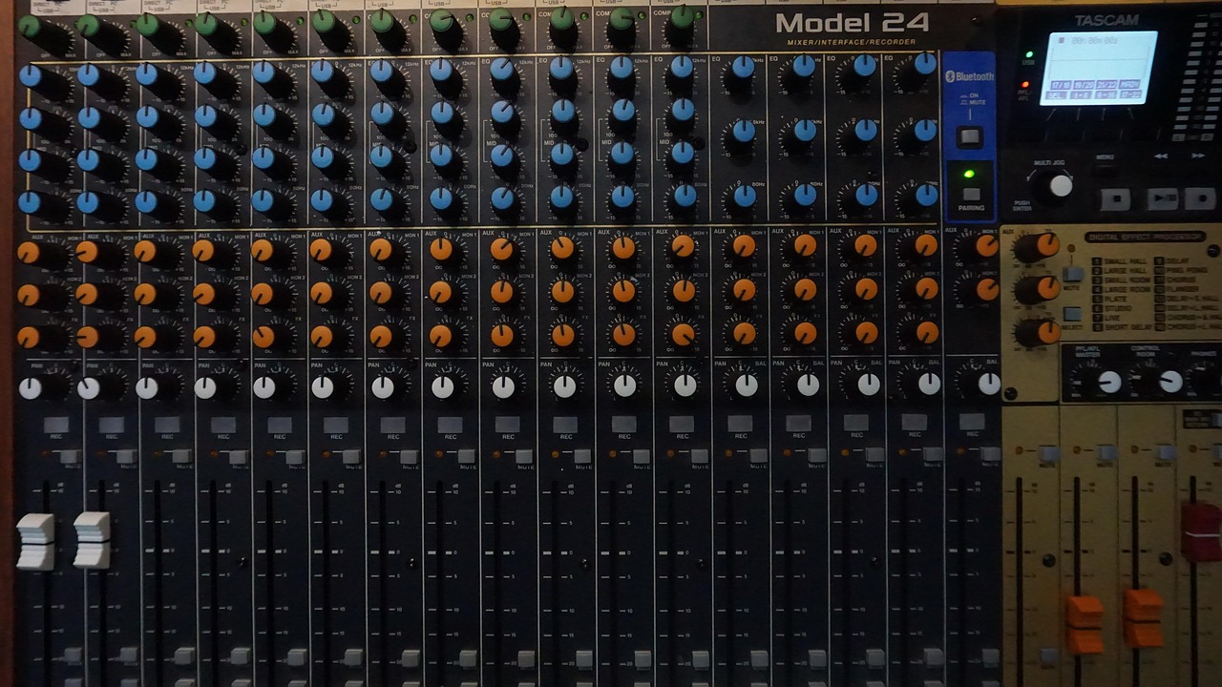The height and width of the screenshot is (687, 1222).
Task: Tap the Record transport button
Action: pos(1200,198)
